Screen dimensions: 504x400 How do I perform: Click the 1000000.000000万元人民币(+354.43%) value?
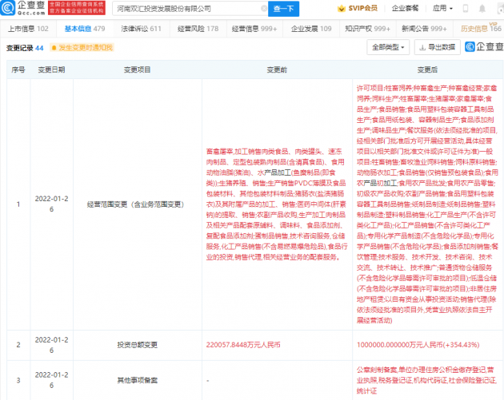(x=418, y=345)
